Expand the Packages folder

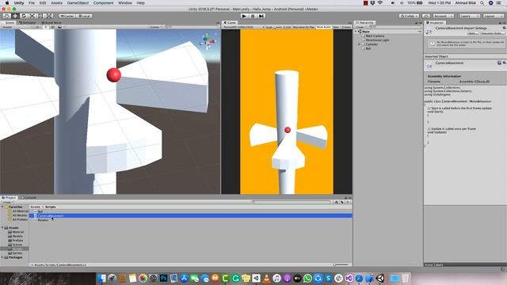2,257
